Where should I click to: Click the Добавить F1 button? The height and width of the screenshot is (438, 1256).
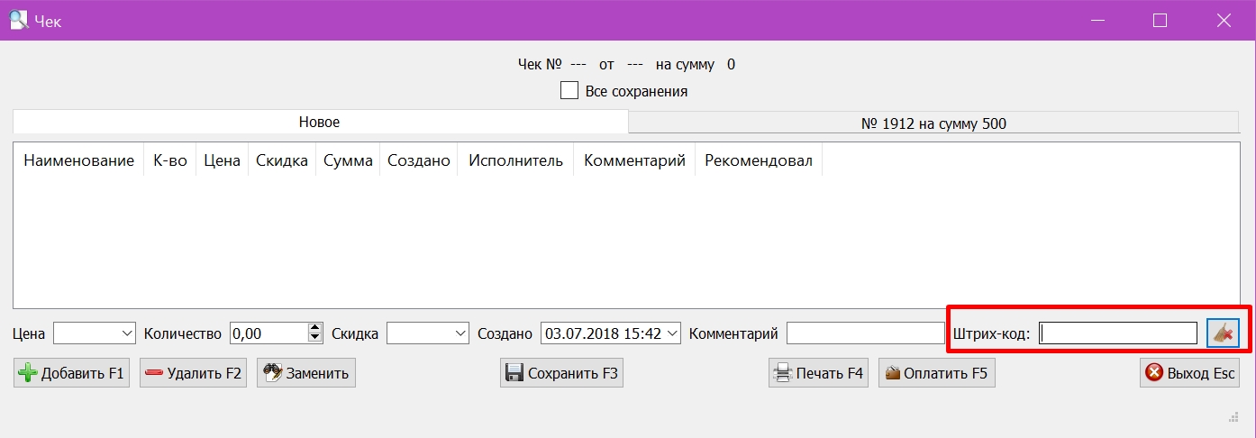71,373
